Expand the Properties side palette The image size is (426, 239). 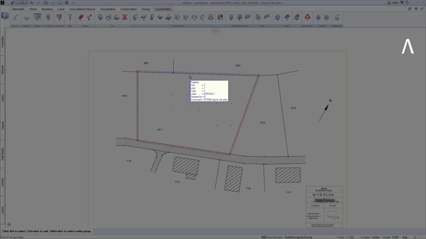(2, 41)
